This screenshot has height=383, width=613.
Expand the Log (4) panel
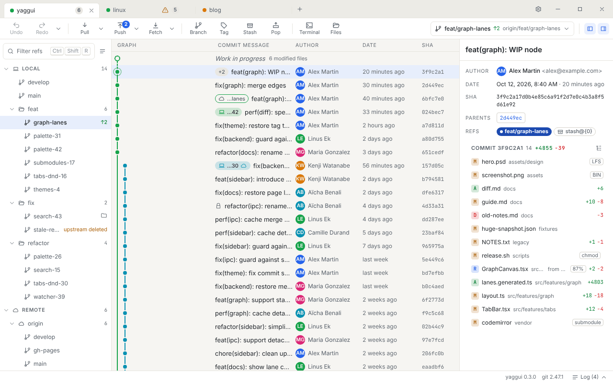coord(590,377)
